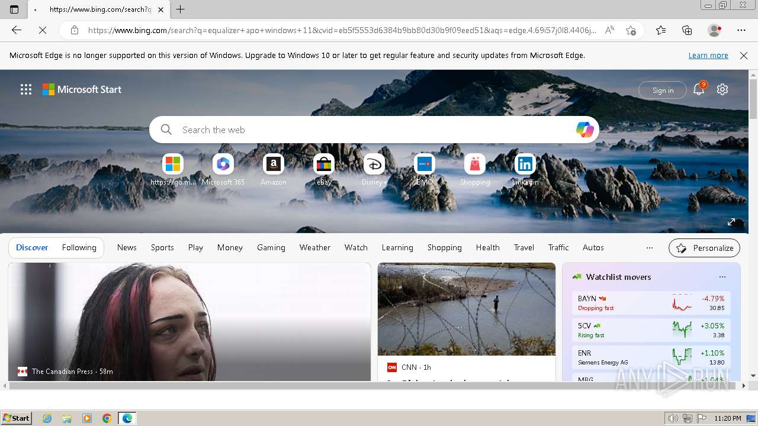Screen dimensions: 758x426
Task: Open the Tab actions menu icon
Action: (14, 9)
